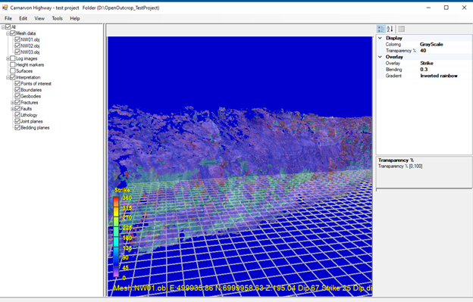Select the Coloring GrayScale value field

point(446,44)
